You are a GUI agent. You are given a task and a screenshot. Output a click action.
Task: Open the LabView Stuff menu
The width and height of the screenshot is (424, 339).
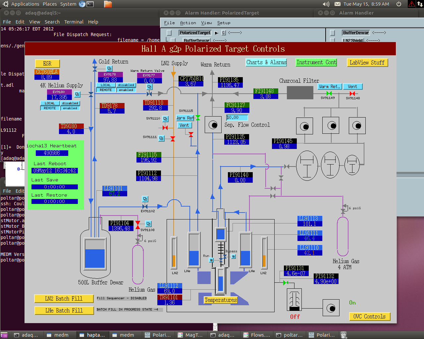pyautogui.click(x=367, y=63)
